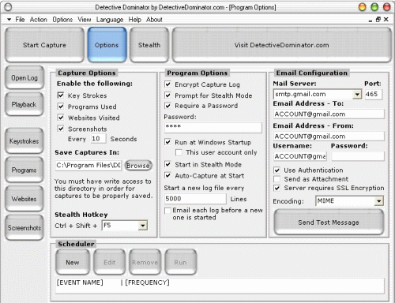Click the email Username field
This screenshot has width=395, height=303.
click(x=300, y=156)
